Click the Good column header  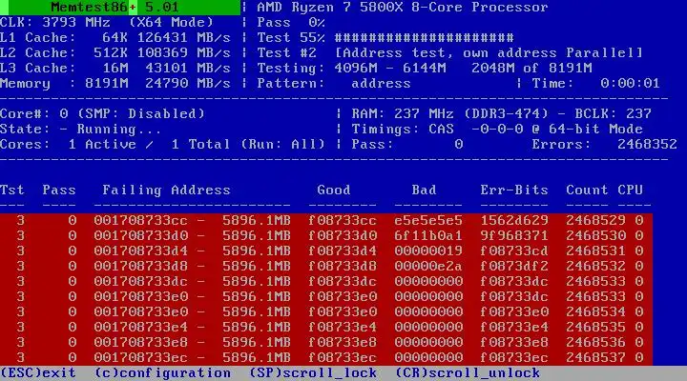(x=334, y=190)
